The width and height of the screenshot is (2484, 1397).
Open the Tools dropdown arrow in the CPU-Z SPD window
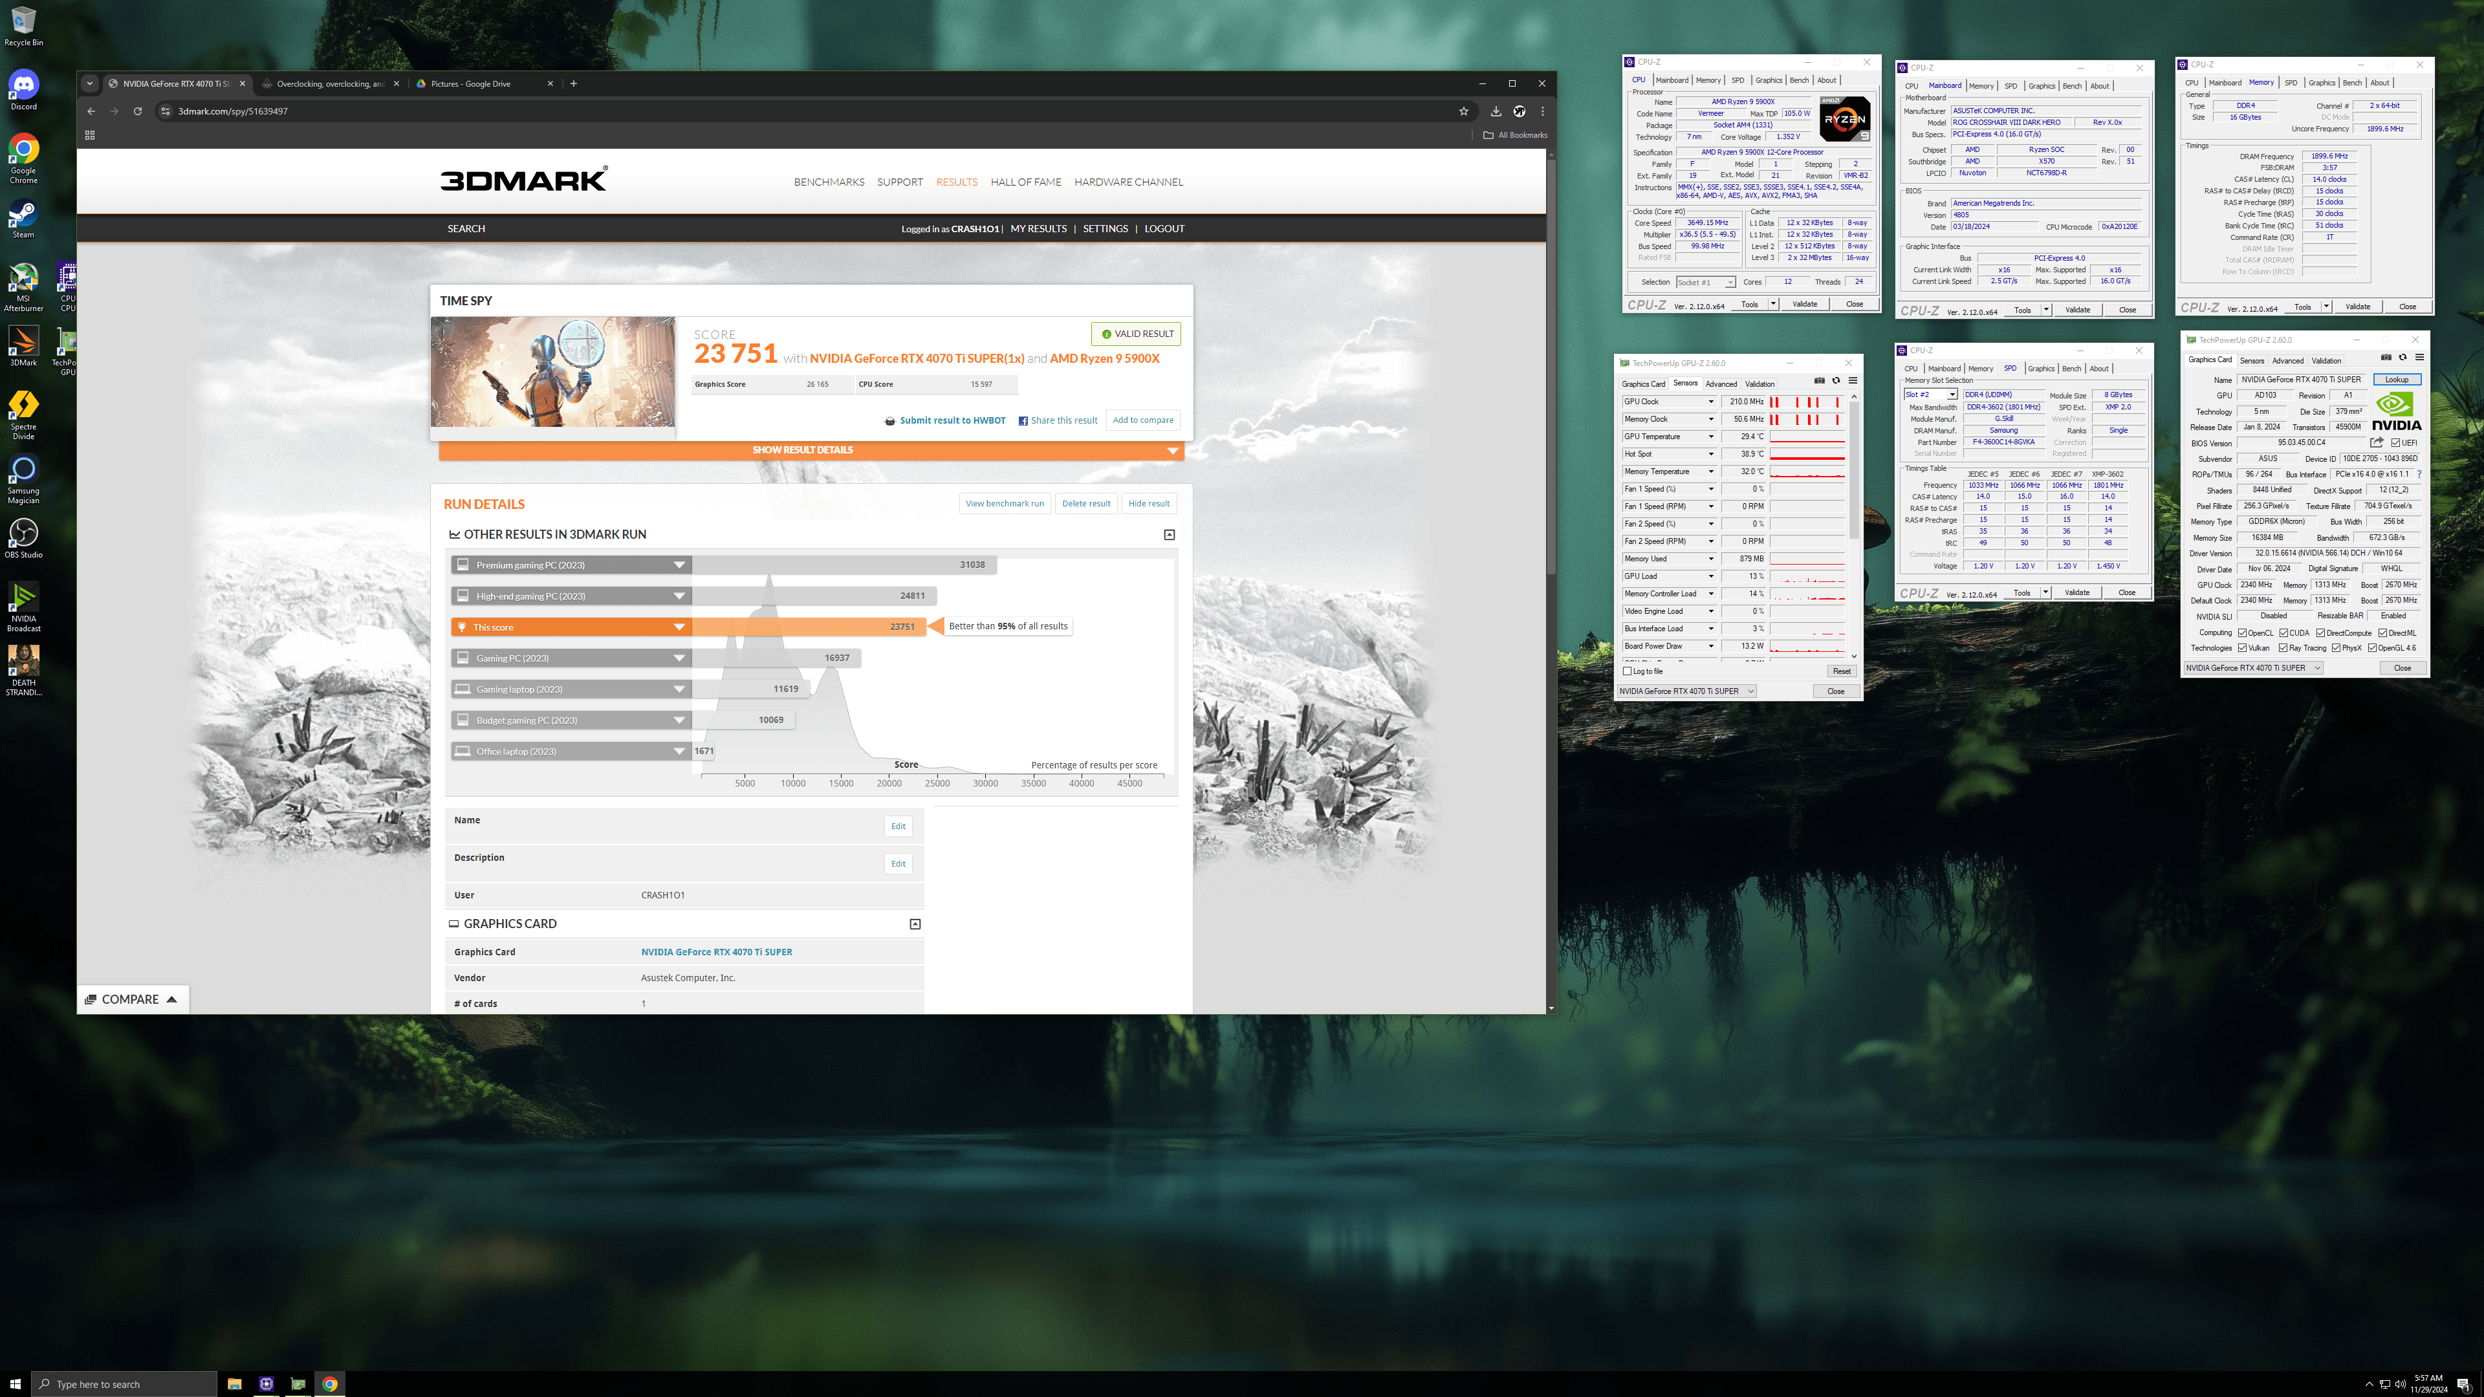point(2045,593)
